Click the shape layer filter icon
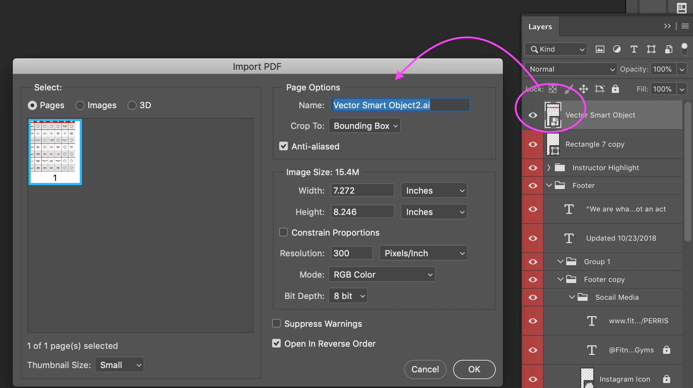The width and height of the screenshot is (693, 388). tap(651, 49)
